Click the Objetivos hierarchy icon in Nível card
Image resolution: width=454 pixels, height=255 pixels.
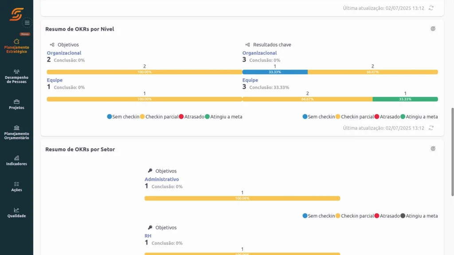(52, 45)
